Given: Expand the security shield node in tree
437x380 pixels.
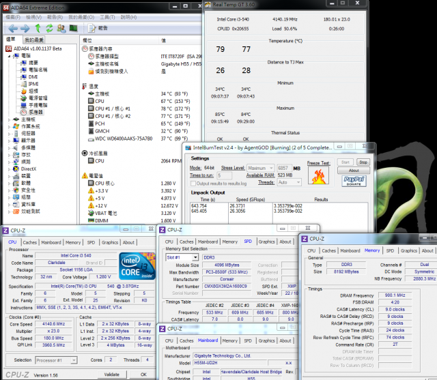Looking at the screenshot, I should point(9,190).
